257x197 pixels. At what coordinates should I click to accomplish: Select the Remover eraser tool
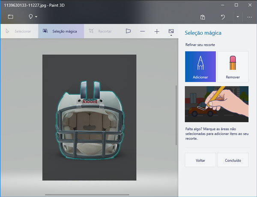point(233,66)
